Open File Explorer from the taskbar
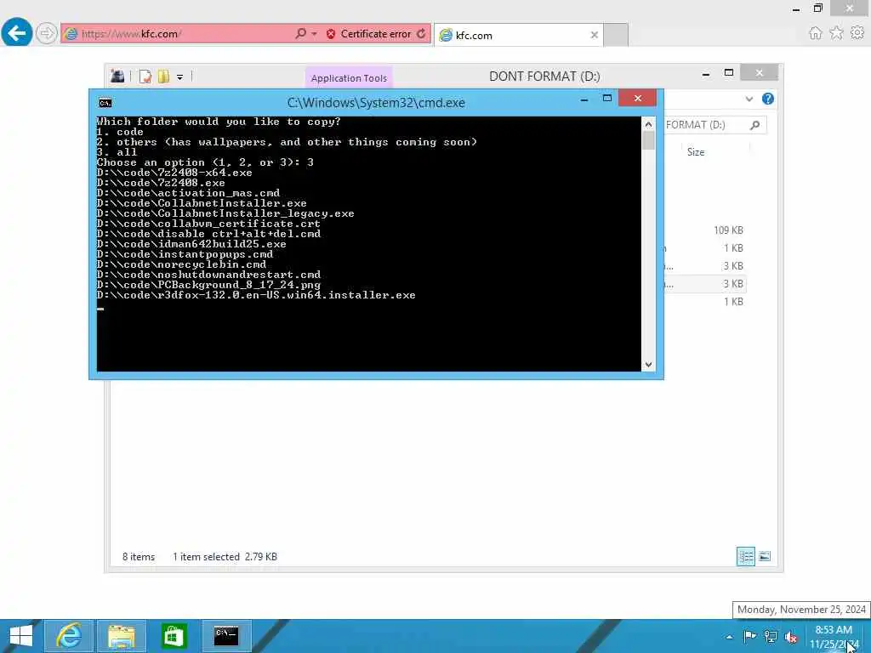871x653 pixels. click(x=122, y=636)
